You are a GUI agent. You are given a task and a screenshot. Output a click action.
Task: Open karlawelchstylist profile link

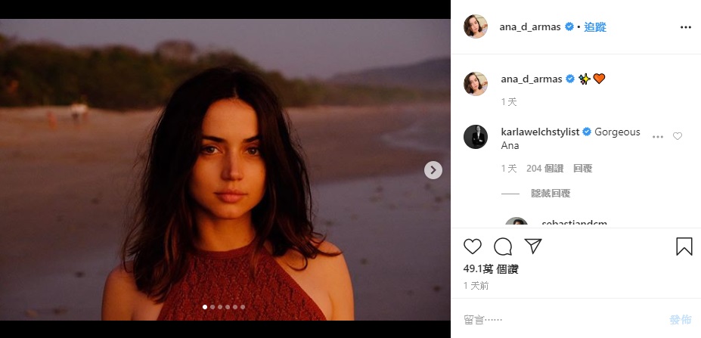(x=540, y=132)
